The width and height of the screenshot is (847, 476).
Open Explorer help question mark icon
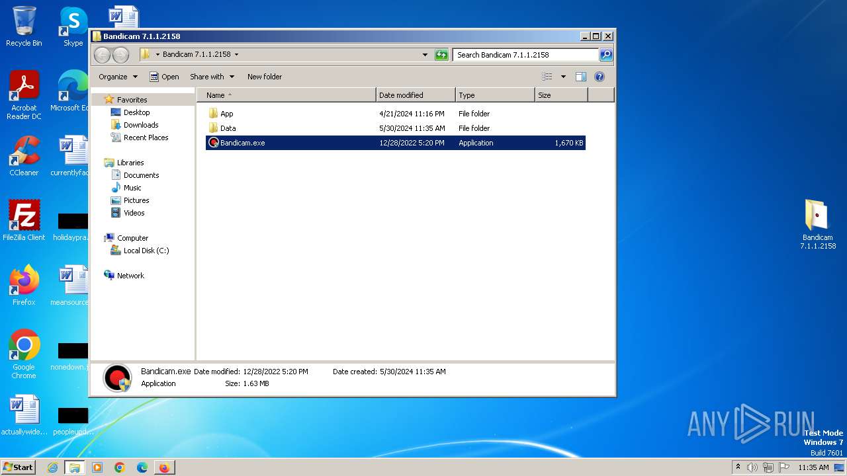click(x=600, y=77)
